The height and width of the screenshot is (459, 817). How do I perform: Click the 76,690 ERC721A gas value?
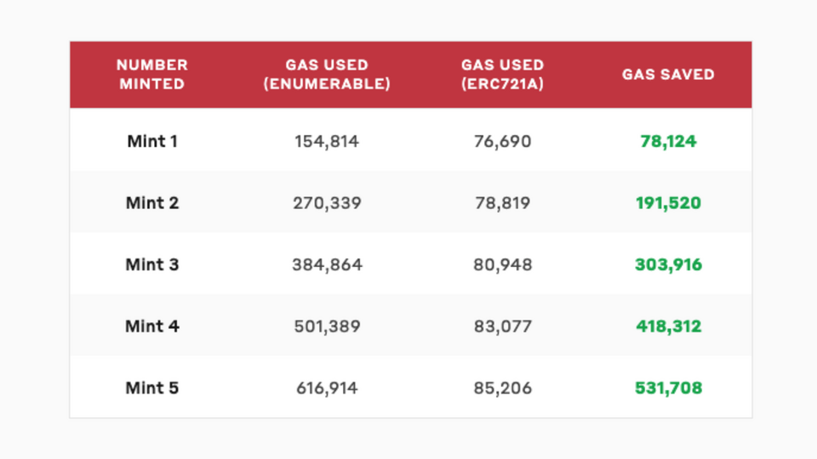[502, 141]
